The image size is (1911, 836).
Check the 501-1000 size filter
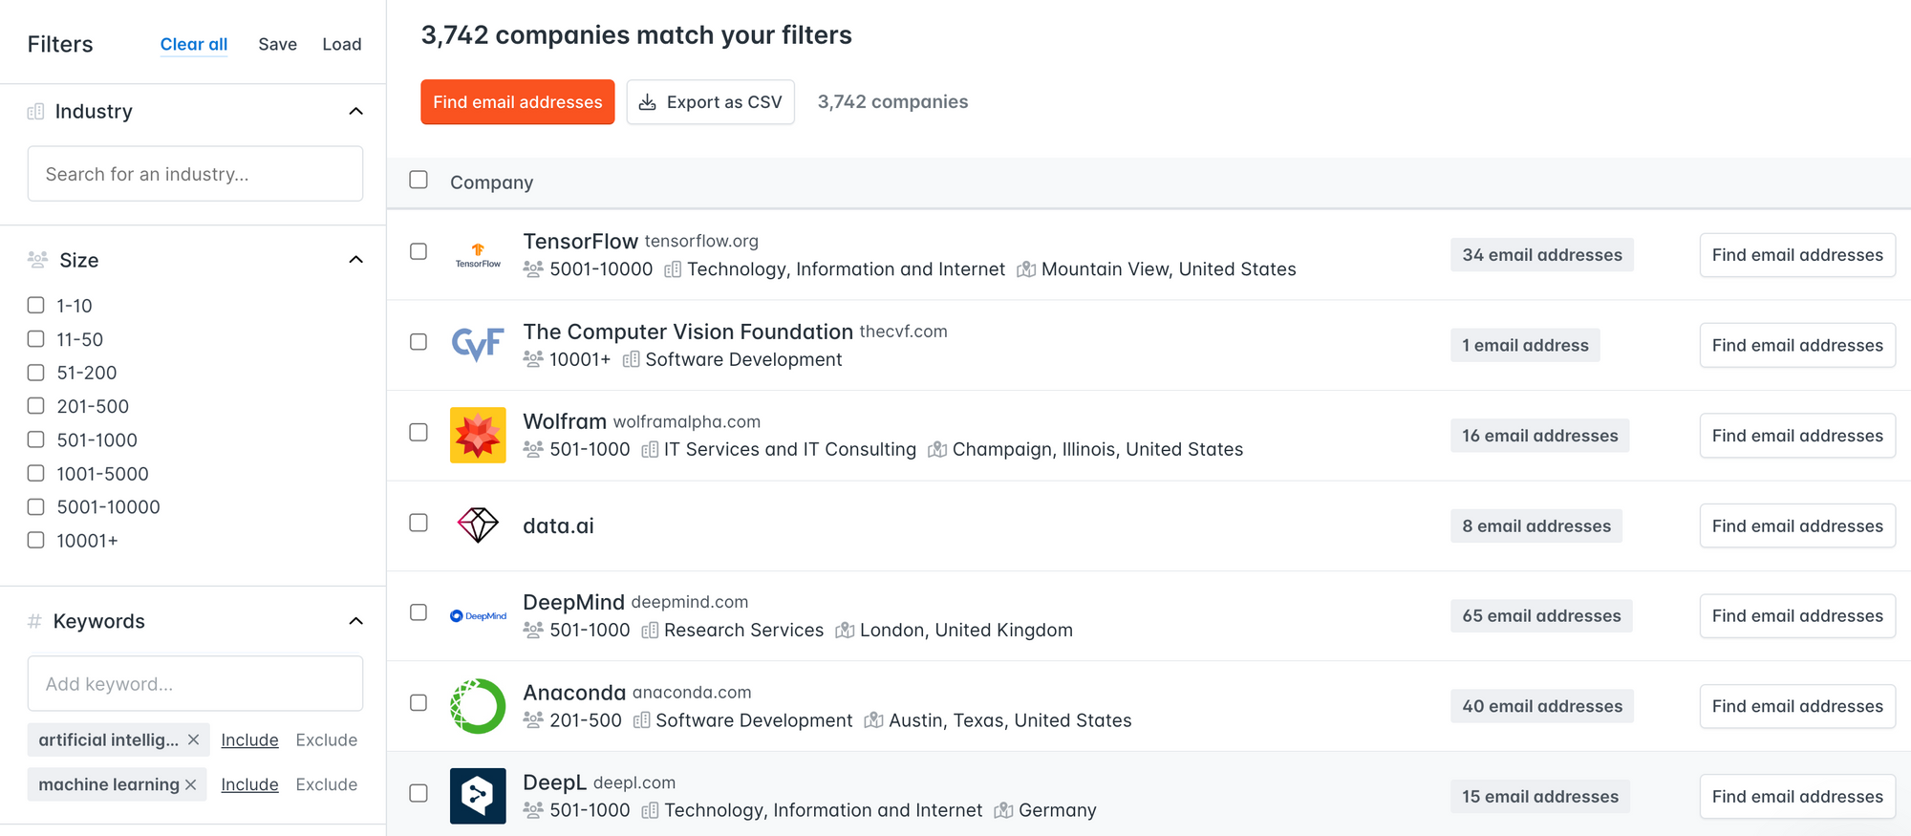pos(36,439)
